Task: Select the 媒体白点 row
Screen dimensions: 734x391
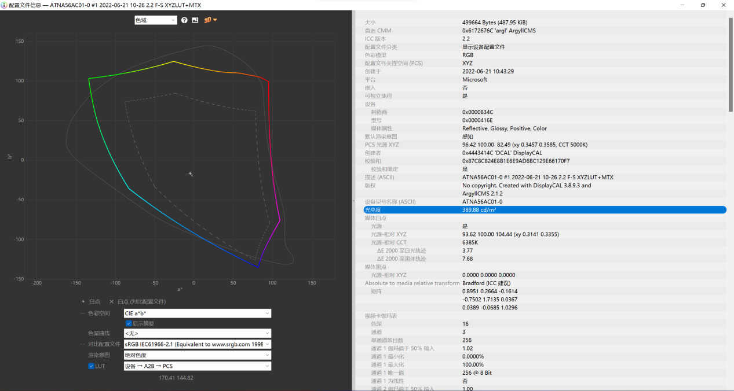Action: tap(545, 218)
